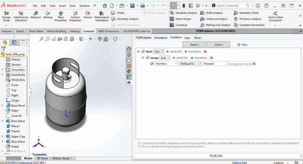Run Performance Evaluation

(x=102, y=17)
